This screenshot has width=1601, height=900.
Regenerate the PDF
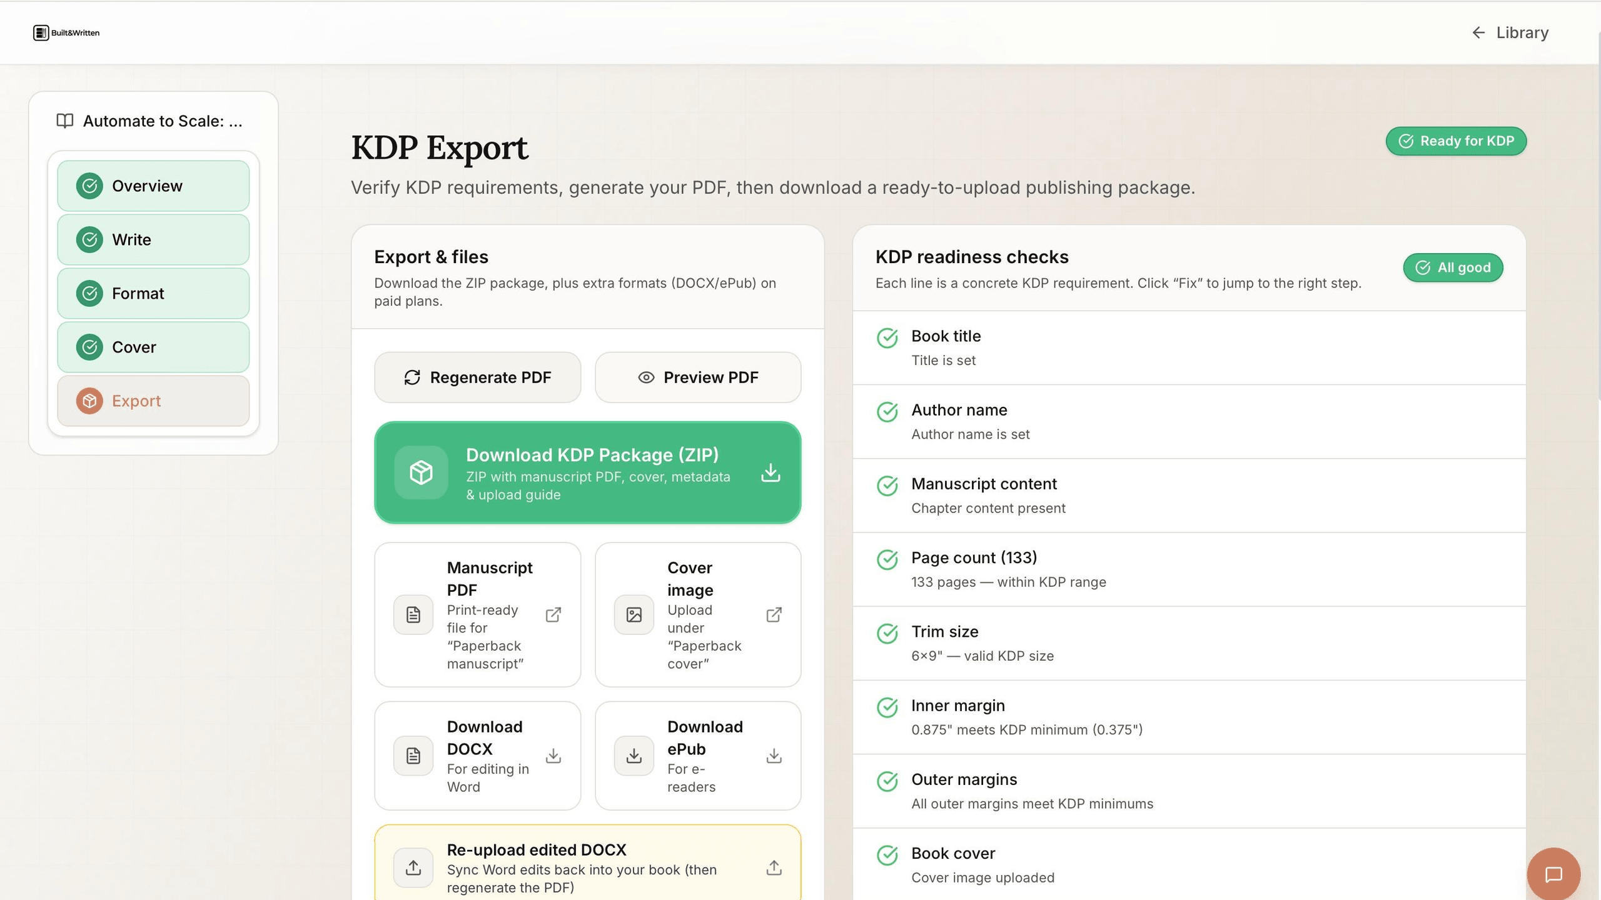477,377
